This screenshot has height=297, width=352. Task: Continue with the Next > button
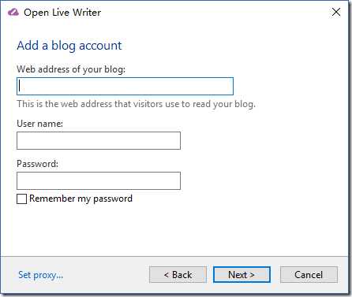click(242, 275)
